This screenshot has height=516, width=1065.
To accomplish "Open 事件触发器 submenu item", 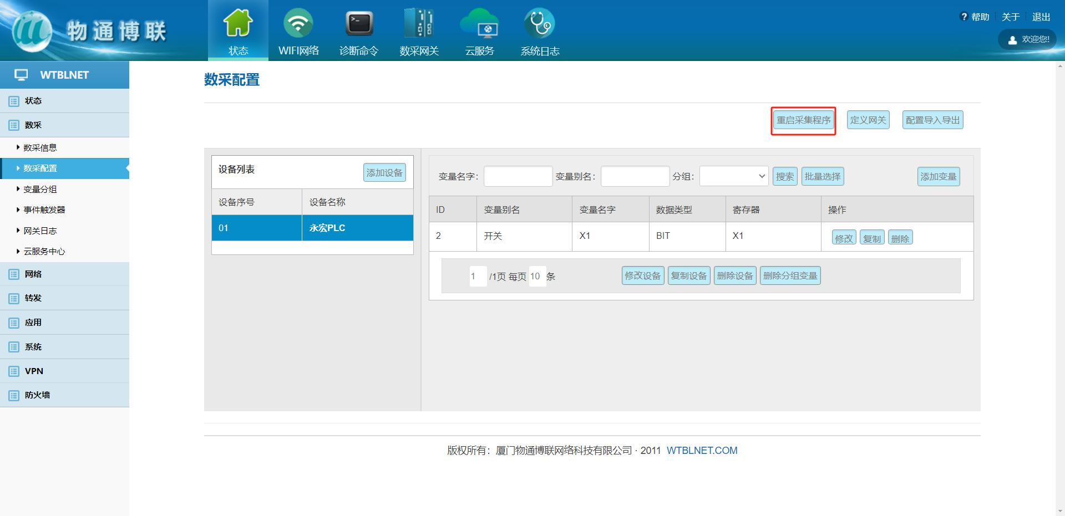I will [44, 210].
